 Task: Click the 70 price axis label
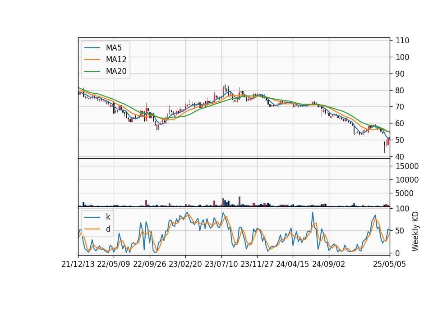click(x=400, y=107)
